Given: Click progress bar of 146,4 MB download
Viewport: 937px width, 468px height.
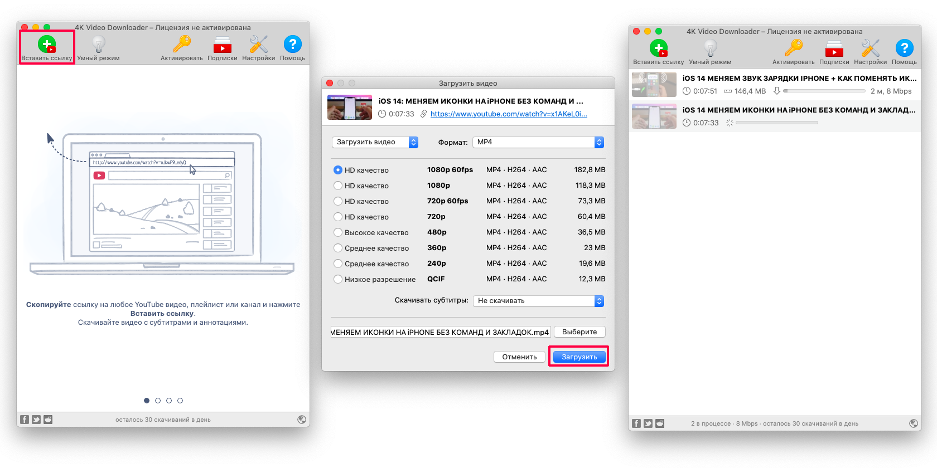Looking at the screenshot, I should pos(824,91).
